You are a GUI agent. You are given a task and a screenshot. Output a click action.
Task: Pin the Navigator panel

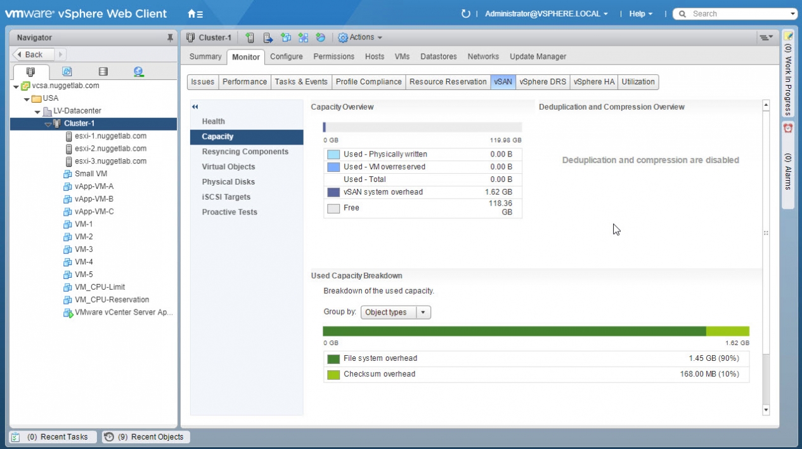(x=170, y=38)
